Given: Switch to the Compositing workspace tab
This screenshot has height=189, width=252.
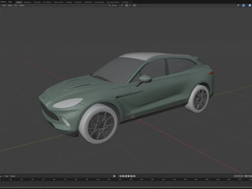Looking at the screenshot, I should click(99, 2).
